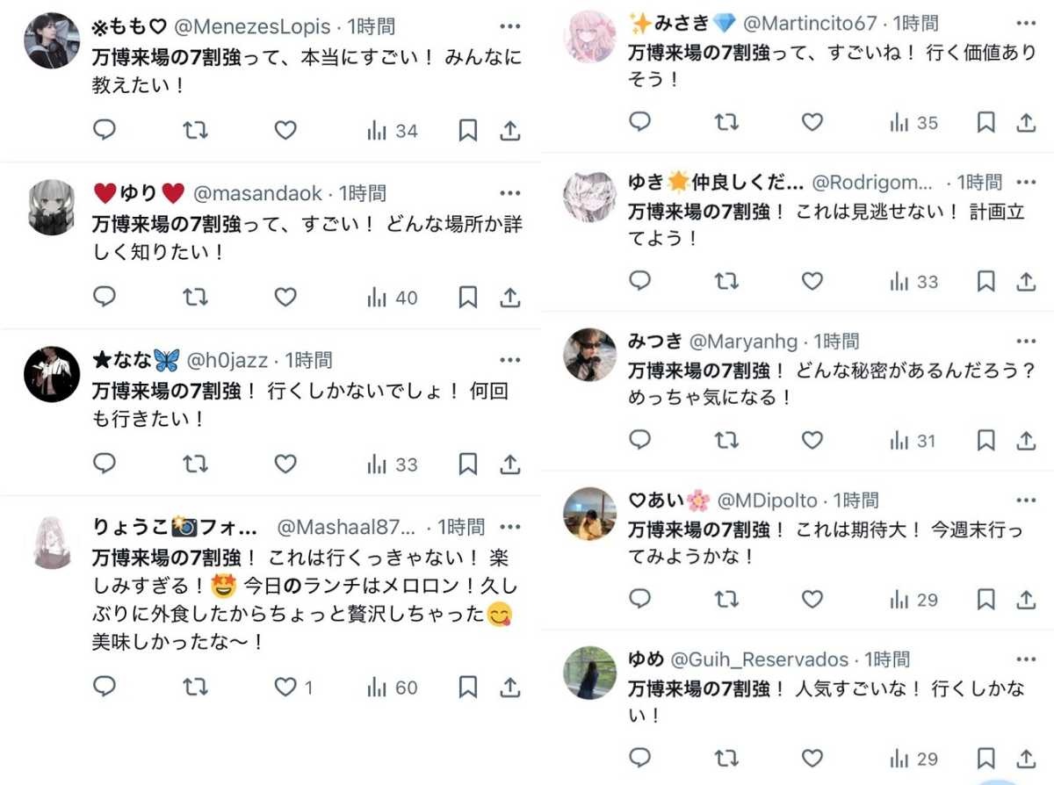The height and width of the screenshot is (785, 1054).
Task: Repost the tweet by @masandaok
Action: pyautogui.click(x=195, y=298)
